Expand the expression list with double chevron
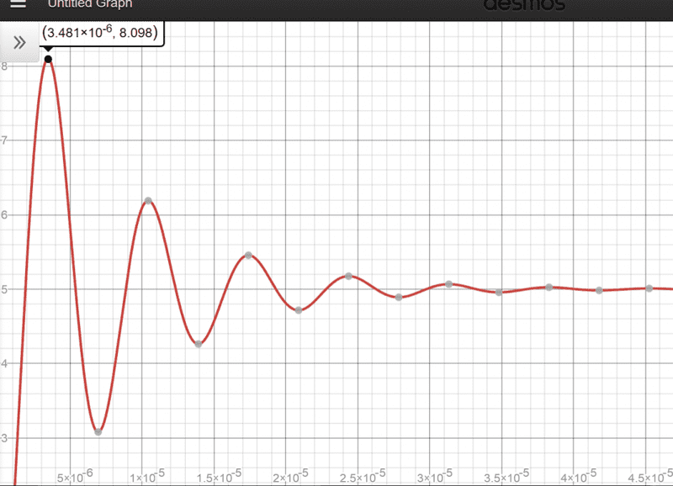The width and height of the screenshot is (673, 486). pyautogui.click(x=19, y=43)
